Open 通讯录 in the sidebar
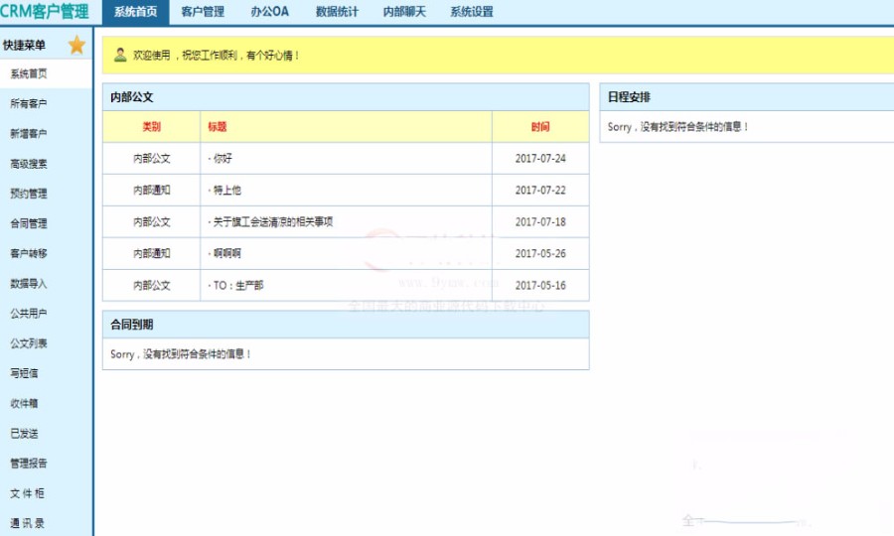 [x=27, y=523]
